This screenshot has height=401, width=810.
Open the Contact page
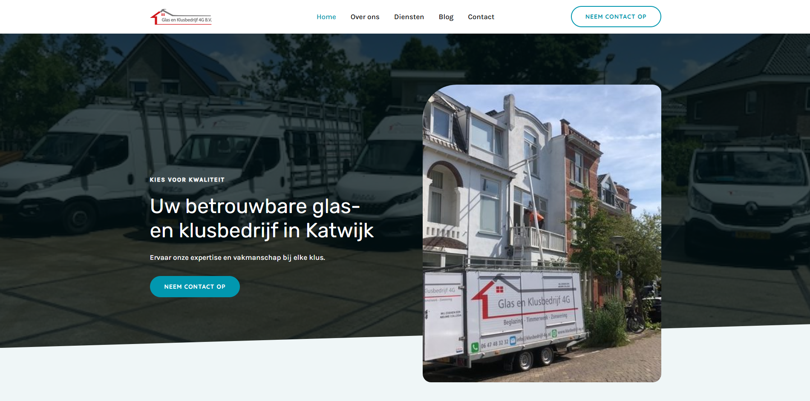(x=481, y=17)
